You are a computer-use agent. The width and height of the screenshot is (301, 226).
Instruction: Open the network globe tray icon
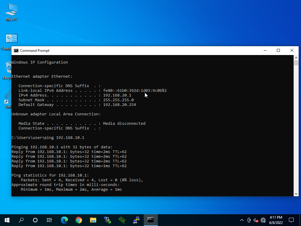[263, 220]
